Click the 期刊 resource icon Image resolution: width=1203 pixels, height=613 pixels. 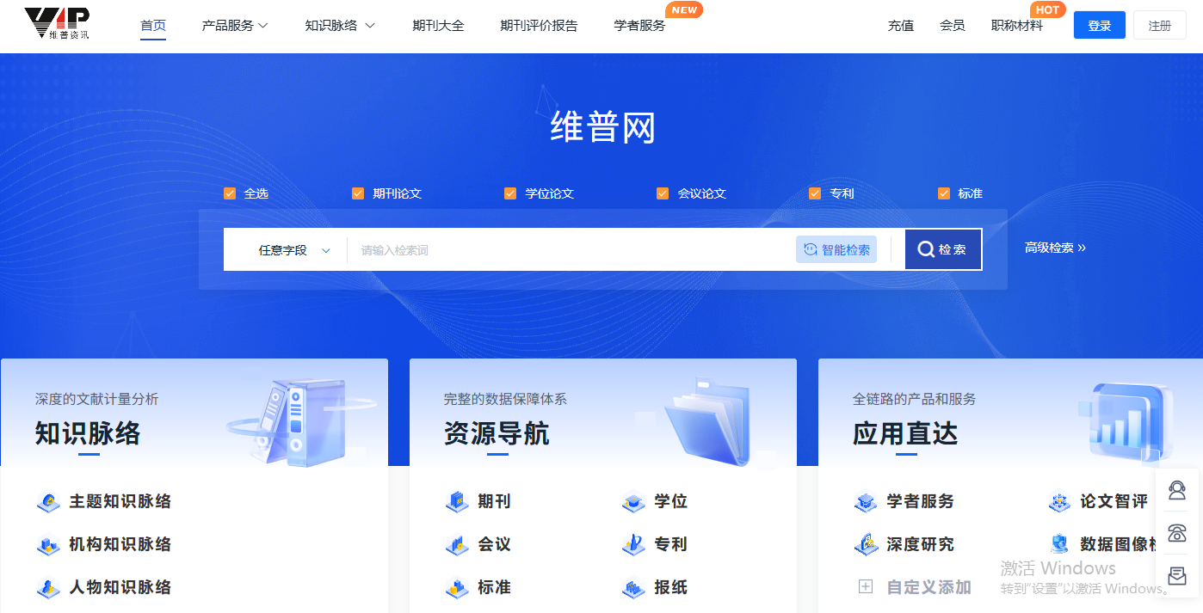[x=457, y=501]
